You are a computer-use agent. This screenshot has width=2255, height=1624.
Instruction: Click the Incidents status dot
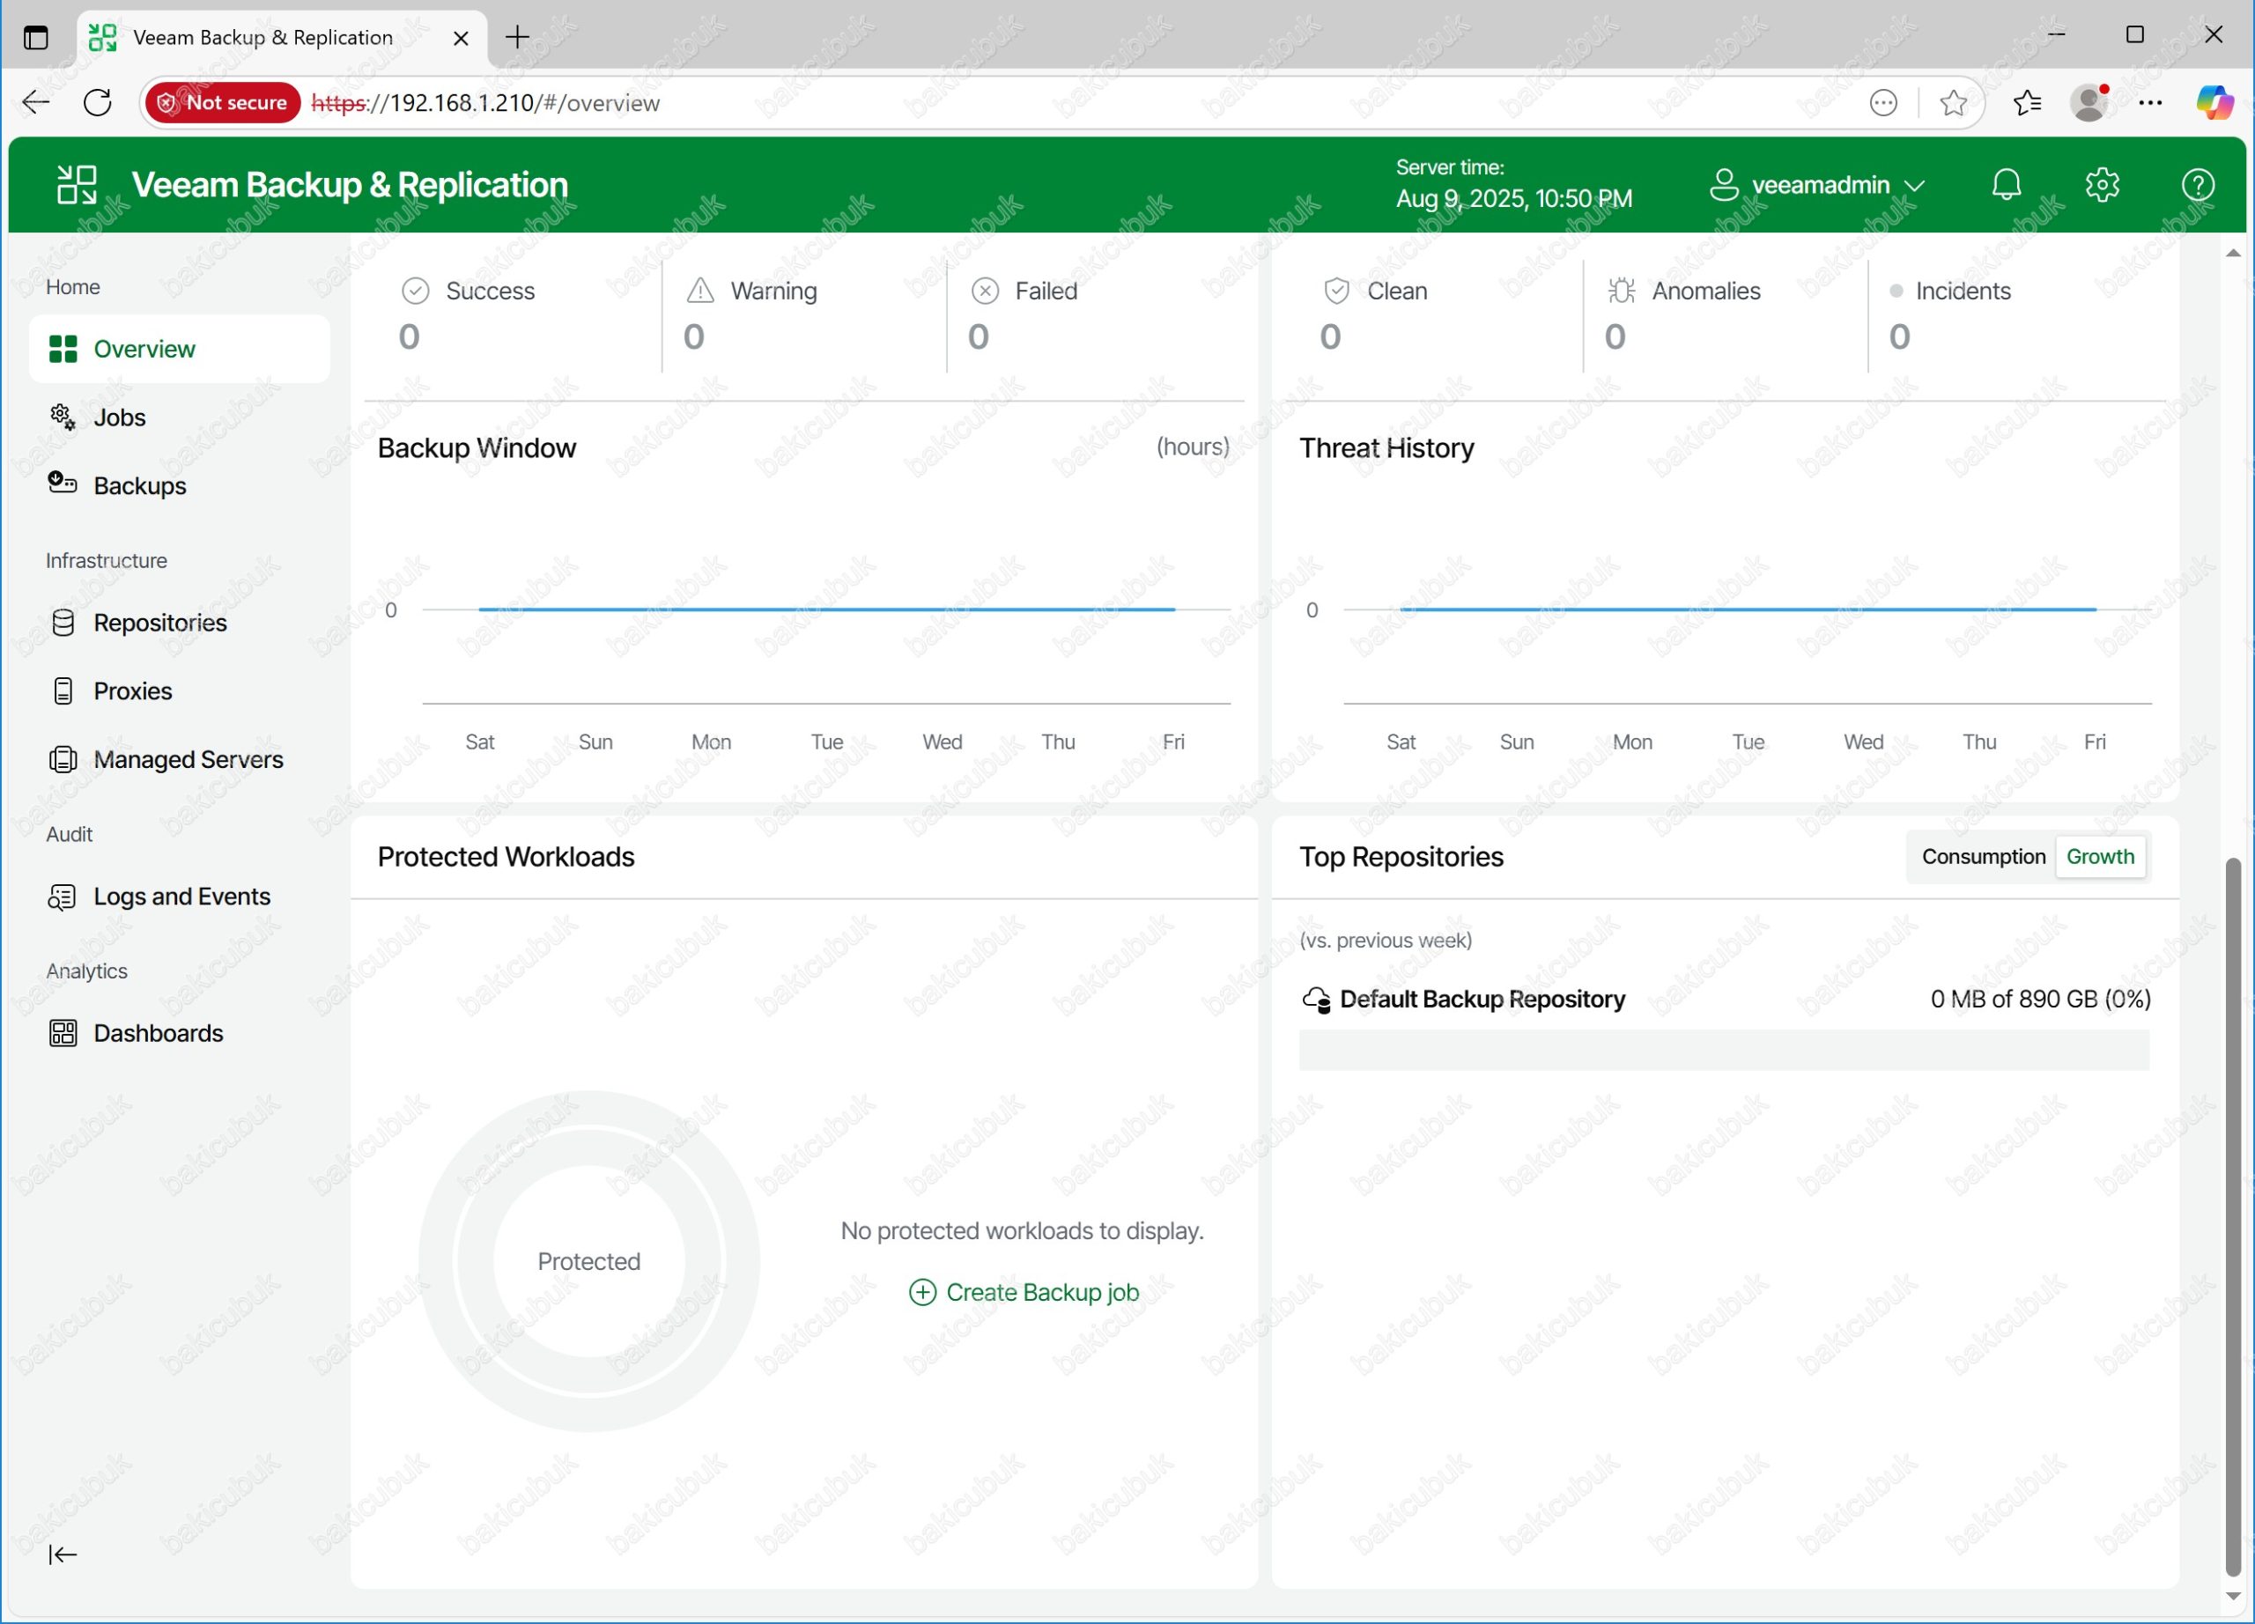pos(1896,292)
